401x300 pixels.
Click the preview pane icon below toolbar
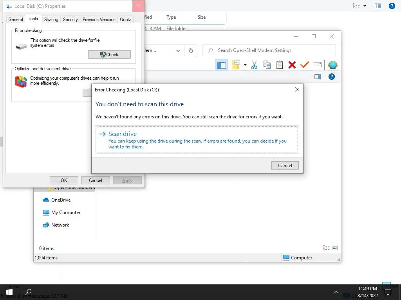pos(317,77)
